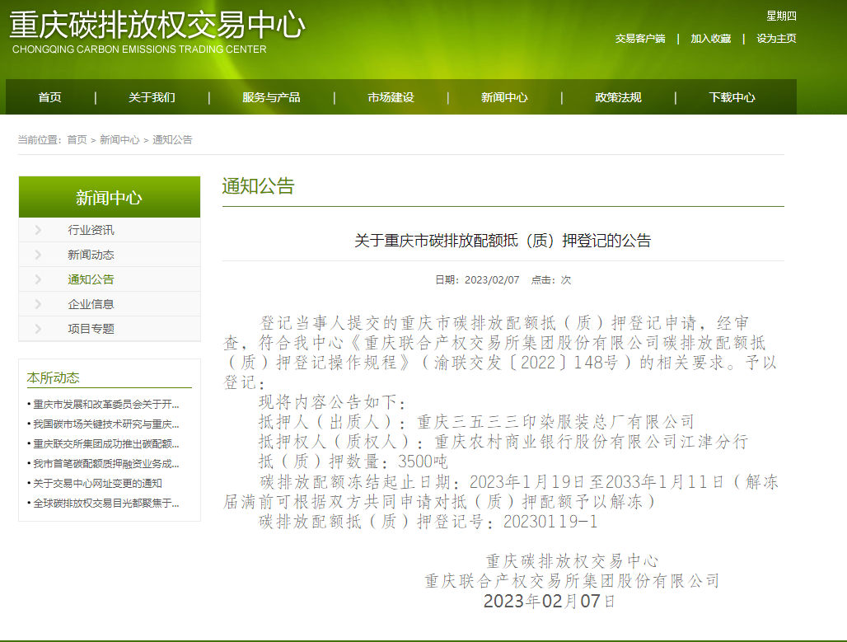Click the chevron icon beside 新闻动态
The width and height of the screenshot is (847, 642).
(x=38, y=255)
